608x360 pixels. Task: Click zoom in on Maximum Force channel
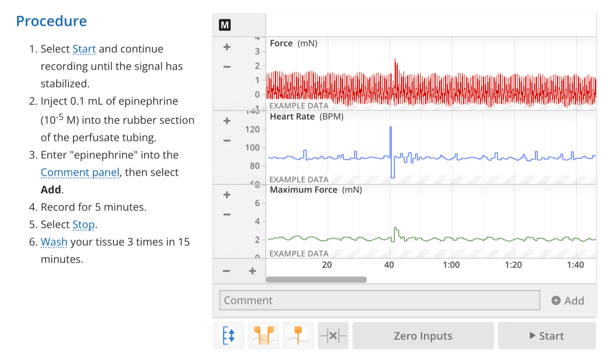click(227, 194)
